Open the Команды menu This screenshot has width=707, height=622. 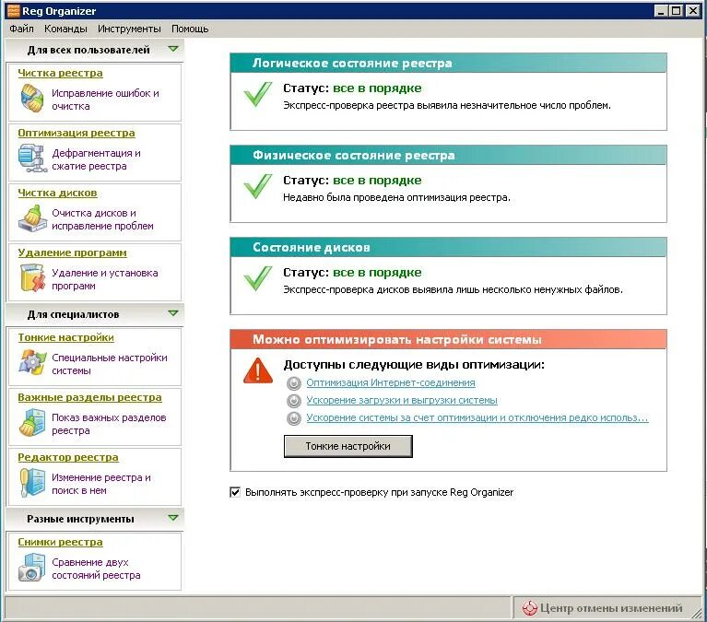65,29
